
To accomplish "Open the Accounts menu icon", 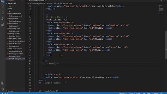I will pyautogui.click(x=3, y=83).
